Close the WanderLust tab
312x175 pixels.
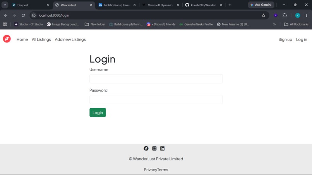pos(91,5)
